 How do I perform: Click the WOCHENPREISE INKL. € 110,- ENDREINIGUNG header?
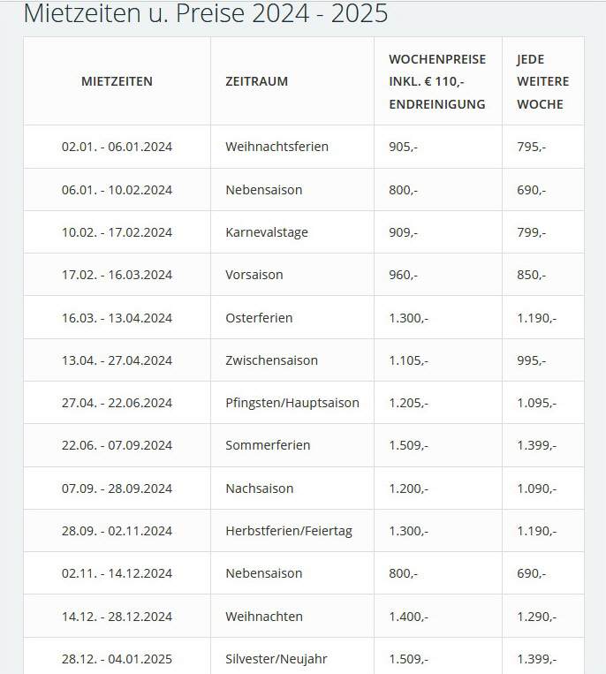click(x=437, y=81)
